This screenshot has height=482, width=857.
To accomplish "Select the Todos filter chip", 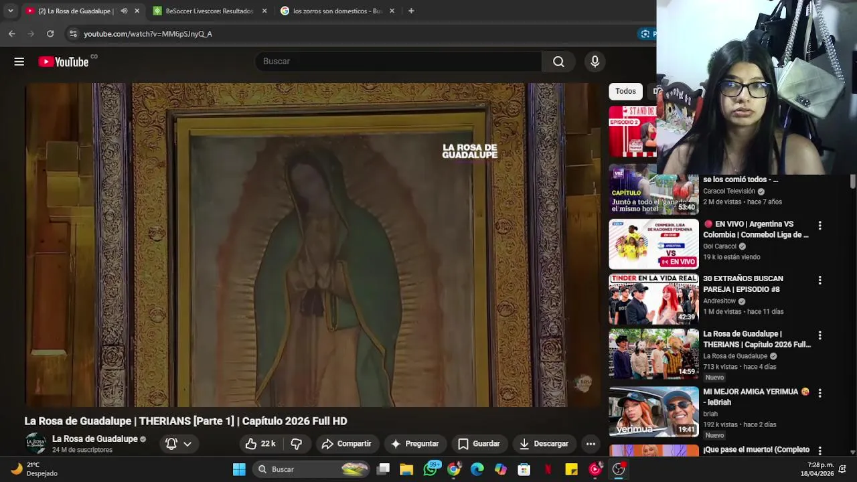I will 625,91.
